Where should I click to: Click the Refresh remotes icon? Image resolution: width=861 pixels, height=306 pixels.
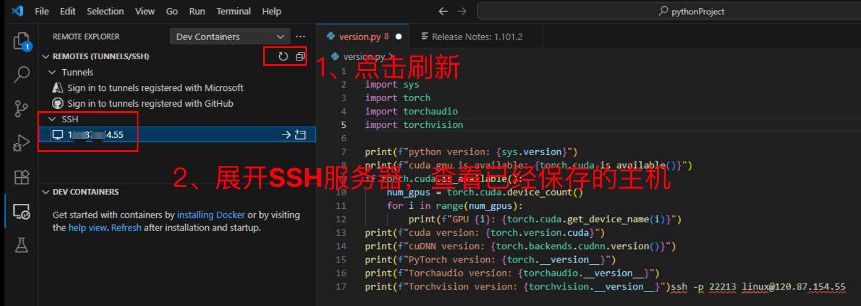click(x=283, y=56)
